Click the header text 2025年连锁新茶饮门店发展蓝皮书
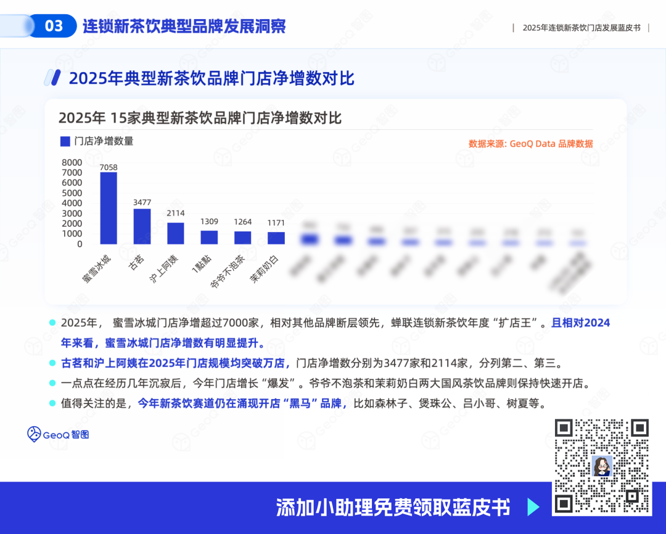This screenshot has height=534, width=666. (582, 28)
